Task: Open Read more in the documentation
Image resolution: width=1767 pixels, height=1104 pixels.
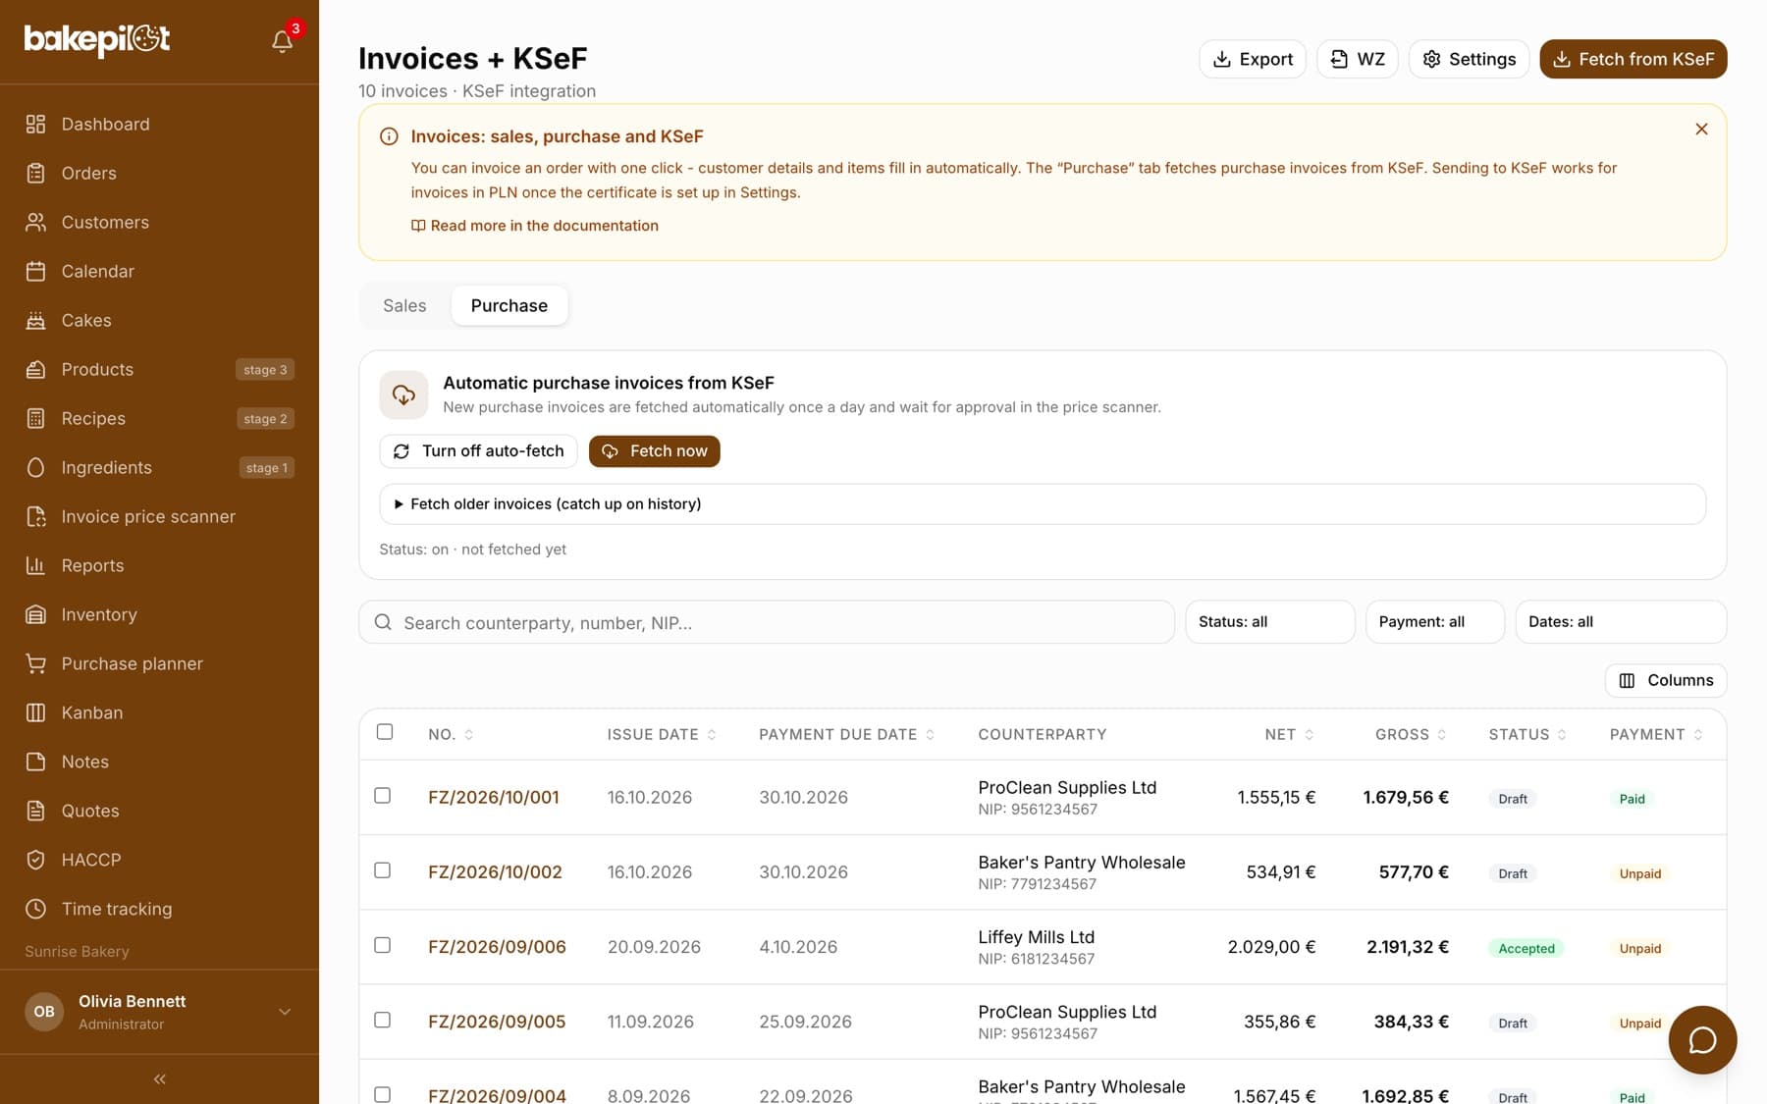Action: click(x=535, y=226)
